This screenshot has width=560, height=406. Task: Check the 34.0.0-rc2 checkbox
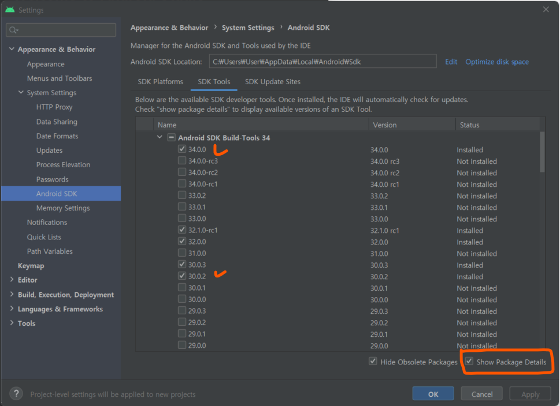click(x=182, y=172)
